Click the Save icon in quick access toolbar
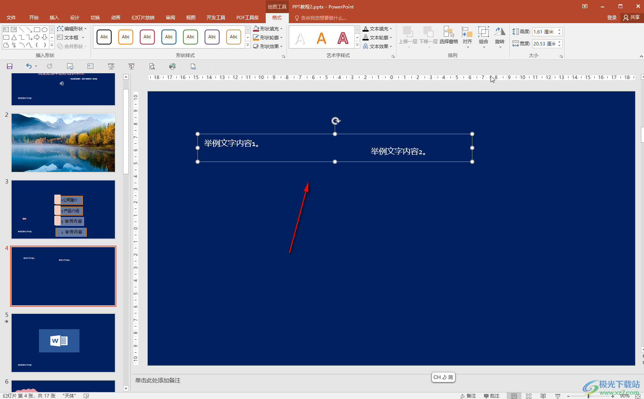 tap(10, 66)
